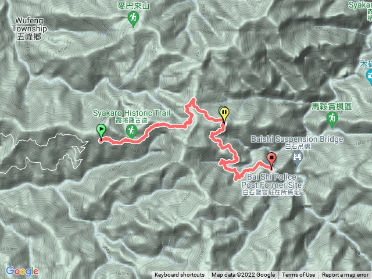
Task: Click the red track's northernmost peak point
Action: (x=194, y=99)
